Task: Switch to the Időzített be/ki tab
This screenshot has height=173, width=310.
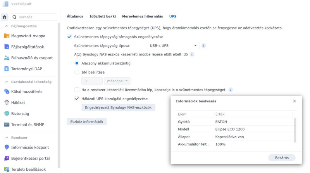Action: tap(103, 16)
